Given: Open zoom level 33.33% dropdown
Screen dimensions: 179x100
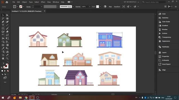Looking at the screenshot, I should 19,94.
